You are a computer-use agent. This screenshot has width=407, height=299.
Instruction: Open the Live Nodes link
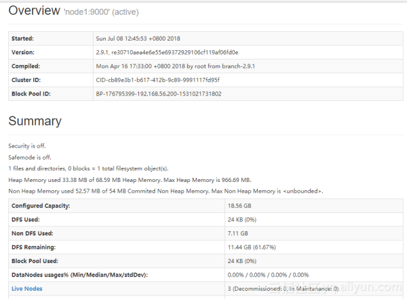(x=26, y=289)
